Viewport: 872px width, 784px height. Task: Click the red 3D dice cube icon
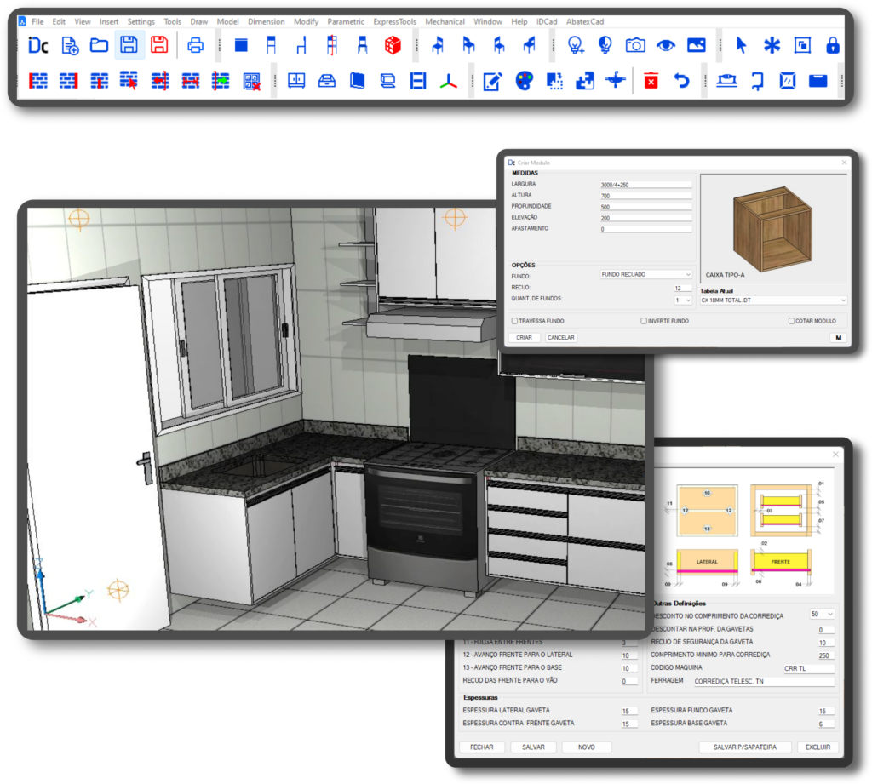coord(393,45)
